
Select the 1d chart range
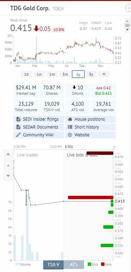pos(26,74)
